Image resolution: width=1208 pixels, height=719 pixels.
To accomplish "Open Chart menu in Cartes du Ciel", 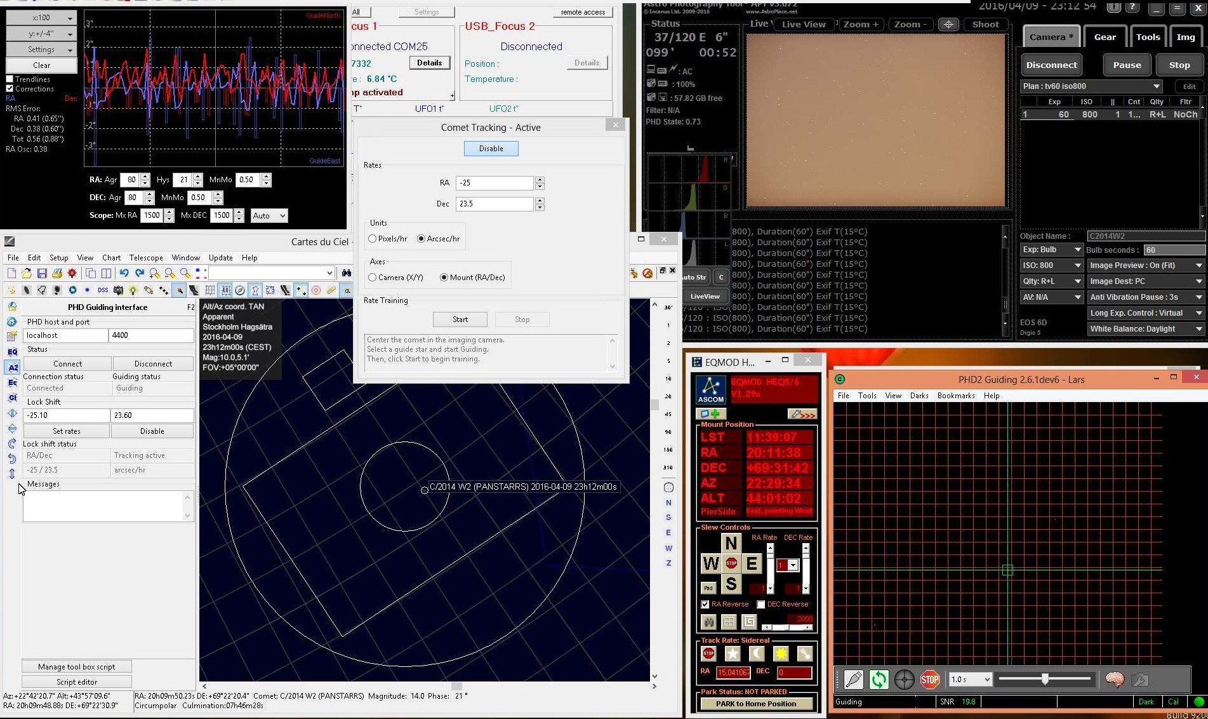I will pos(111,258).
